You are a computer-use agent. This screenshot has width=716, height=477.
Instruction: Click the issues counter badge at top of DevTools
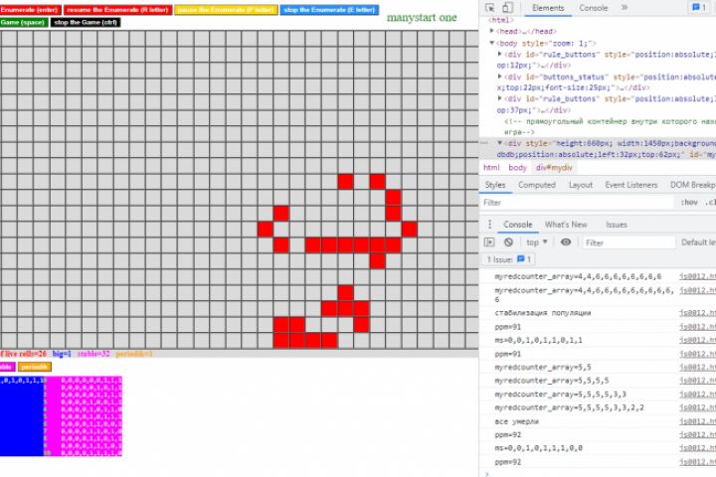699,7
